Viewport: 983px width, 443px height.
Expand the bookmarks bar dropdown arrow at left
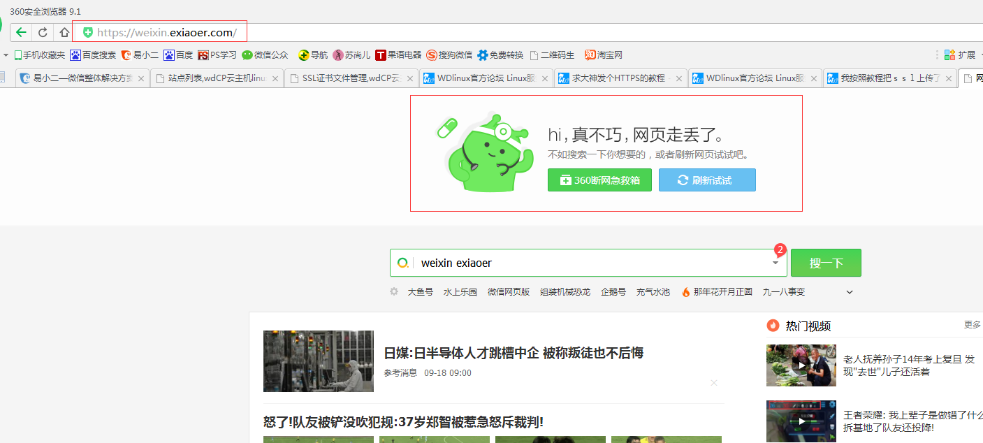click(x=6, y=55)
